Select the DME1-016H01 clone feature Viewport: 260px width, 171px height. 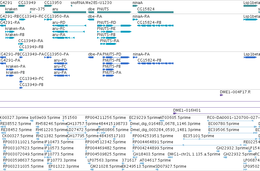tap(217, 113)
